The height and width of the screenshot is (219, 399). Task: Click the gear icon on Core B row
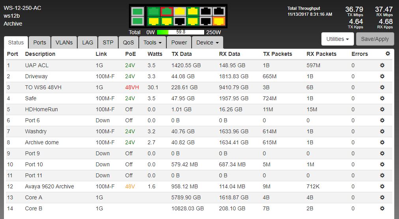pos(382,208)
